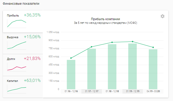Open the chart settings gear icon
This screenshot has height=101, width=173.
click(162, 16)
